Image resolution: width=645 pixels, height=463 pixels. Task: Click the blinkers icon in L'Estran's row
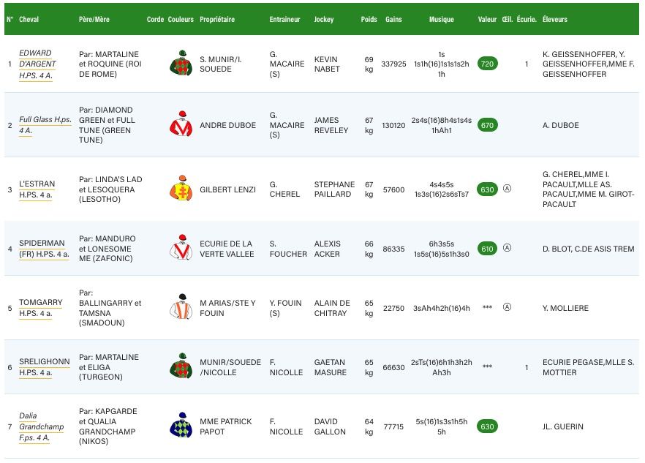[x=507, y=189]
